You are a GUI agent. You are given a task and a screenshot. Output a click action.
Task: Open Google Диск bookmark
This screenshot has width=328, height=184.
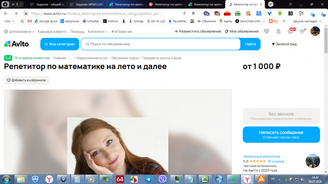coord(46,21)
